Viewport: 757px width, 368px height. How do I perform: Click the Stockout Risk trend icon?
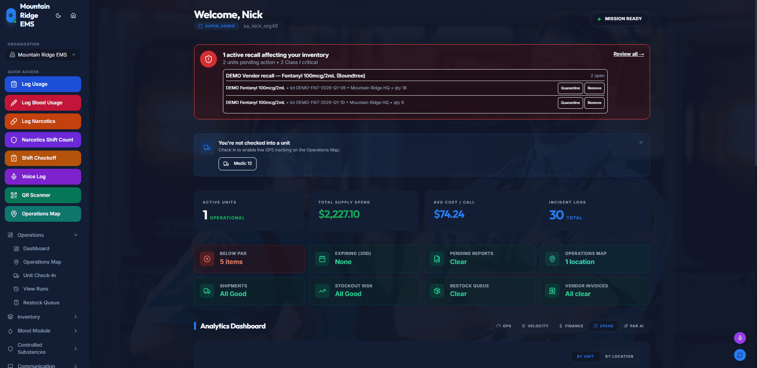[322, 291]
